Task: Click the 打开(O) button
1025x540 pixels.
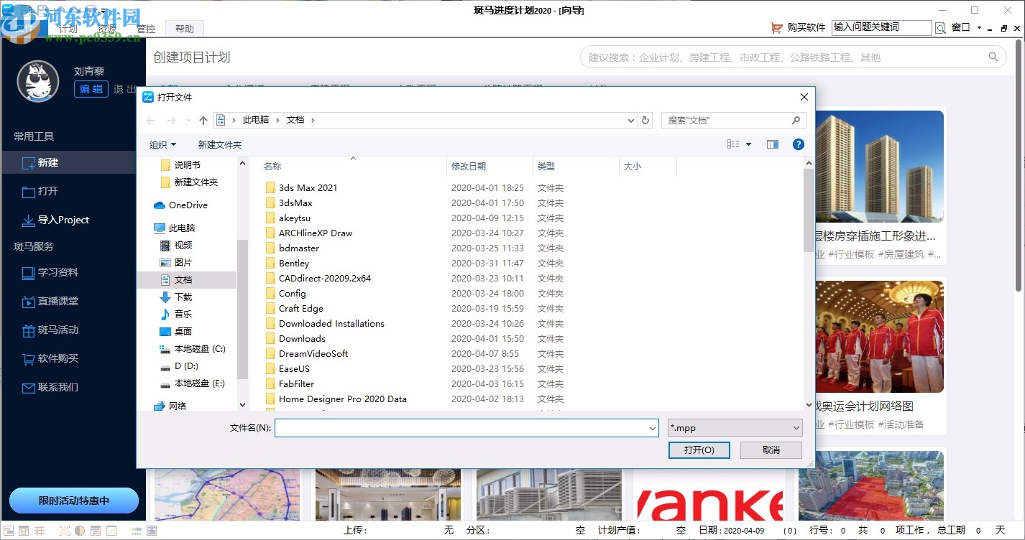Action: [x=699, y=450]
